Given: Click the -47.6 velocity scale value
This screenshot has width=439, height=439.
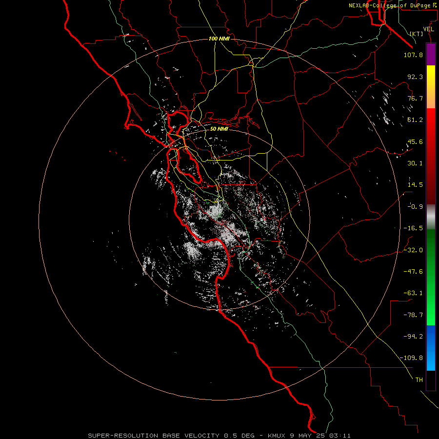Looking at the screenshot, I should point(413,272).
